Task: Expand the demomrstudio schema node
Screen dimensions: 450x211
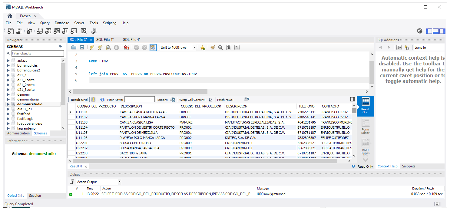Action: point(8,104)
